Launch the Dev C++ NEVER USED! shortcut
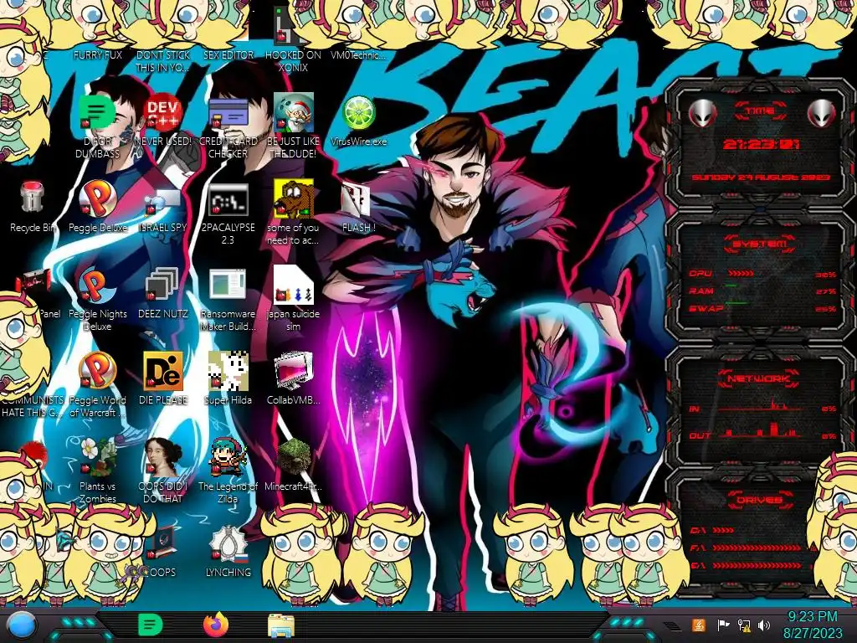The width and height of the screenshot is (857, 643). [162, 112]
